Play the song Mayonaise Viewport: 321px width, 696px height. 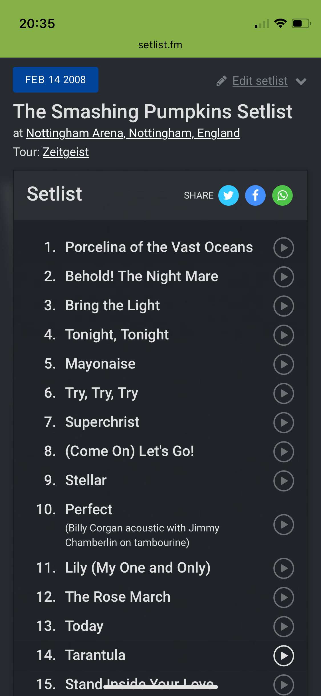pyautogui.click(x=284, y=364)
